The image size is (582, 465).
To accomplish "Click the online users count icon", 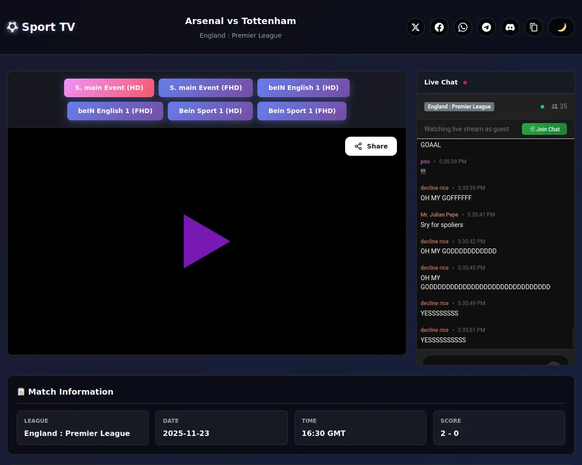I will pos(555,106).
